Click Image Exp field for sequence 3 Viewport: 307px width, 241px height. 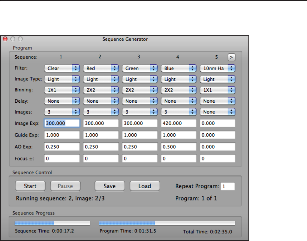click(140, 123)
